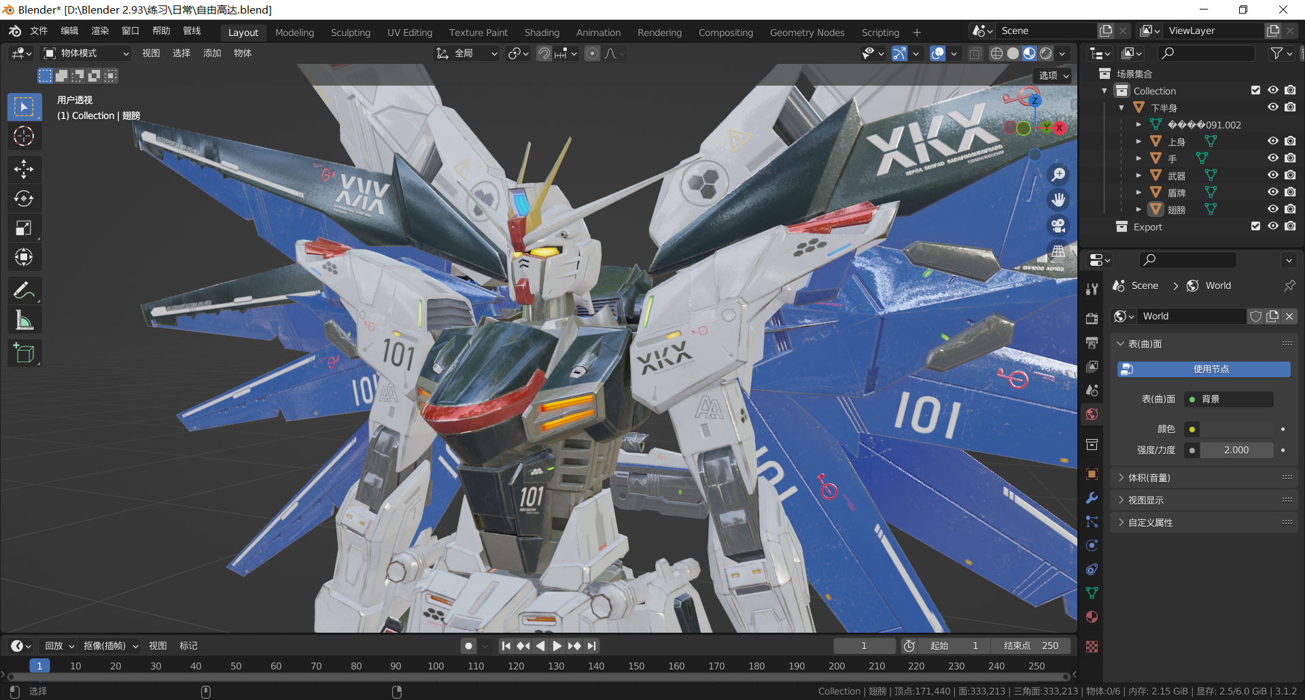Hide the 上身 object in viewport
Viewport: 1305px width, 700px height.
(x=1273, y=141)
